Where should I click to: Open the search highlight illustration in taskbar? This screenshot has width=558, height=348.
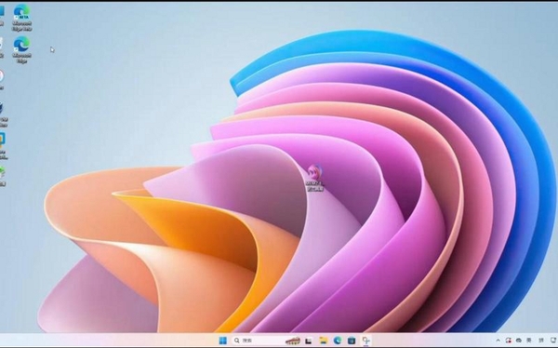click(x=293, y=341)
